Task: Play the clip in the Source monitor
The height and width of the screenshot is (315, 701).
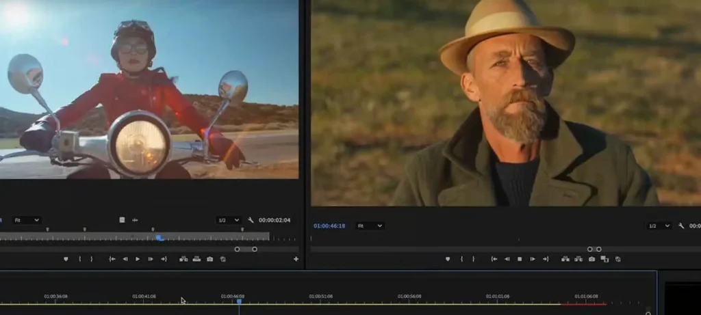Action: 138,259
